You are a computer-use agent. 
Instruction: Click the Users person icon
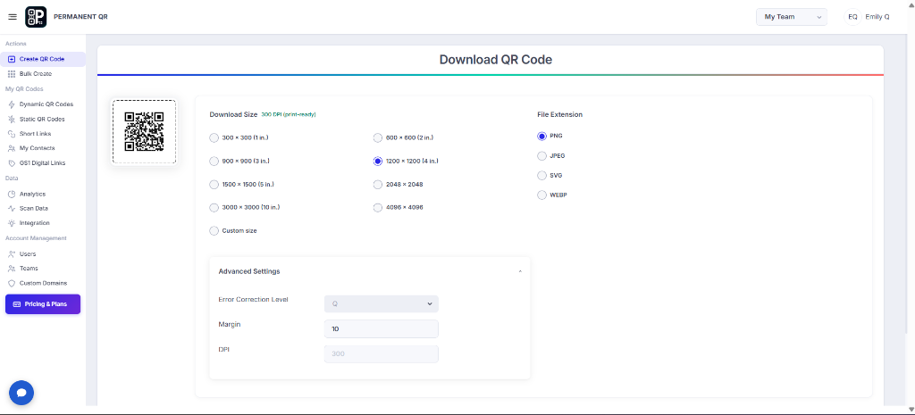[x=12, y=254]
